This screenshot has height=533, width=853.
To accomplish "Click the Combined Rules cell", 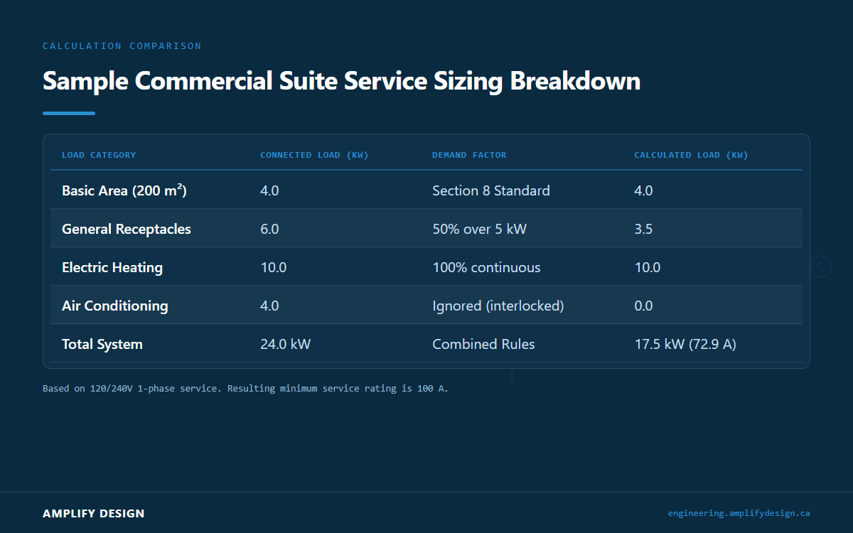I will tap(483, 344).
